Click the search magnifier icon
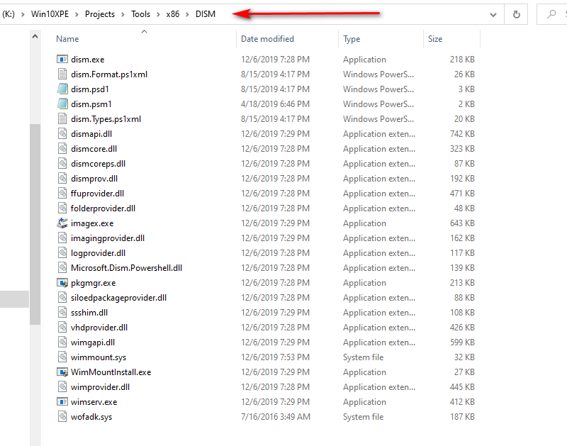 [x=551, y=14]
